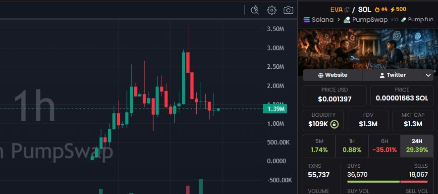438x194 pixels.
Task: Click the liquidity lock icon
Action: click(334, 124)
